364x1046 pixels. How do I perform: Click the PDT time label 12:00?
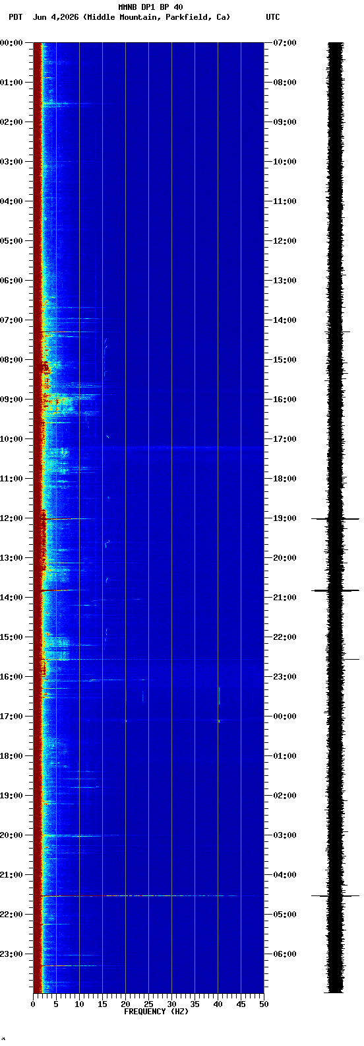tap(11, 518)
